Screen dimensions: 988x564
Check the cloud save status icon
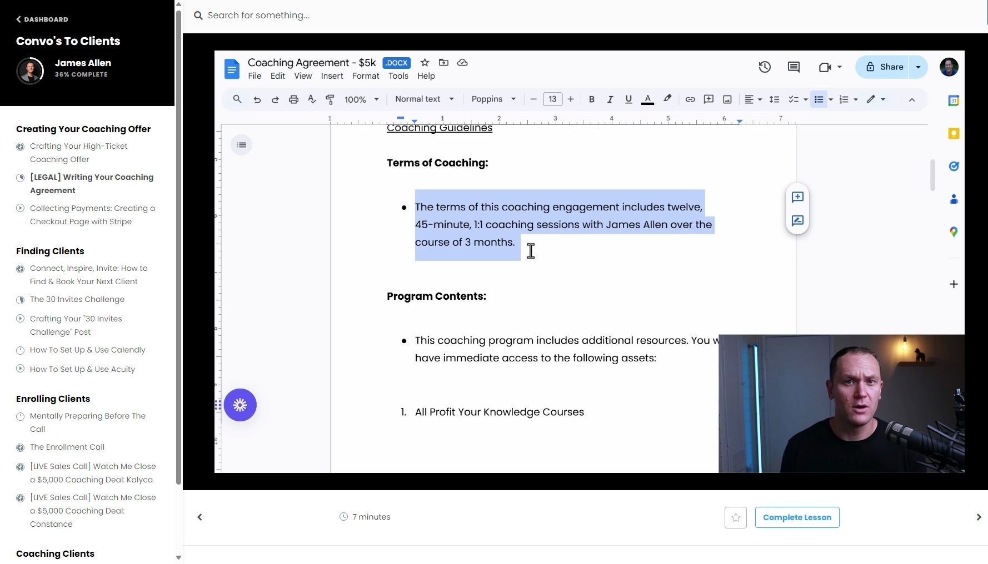point(462,63)
